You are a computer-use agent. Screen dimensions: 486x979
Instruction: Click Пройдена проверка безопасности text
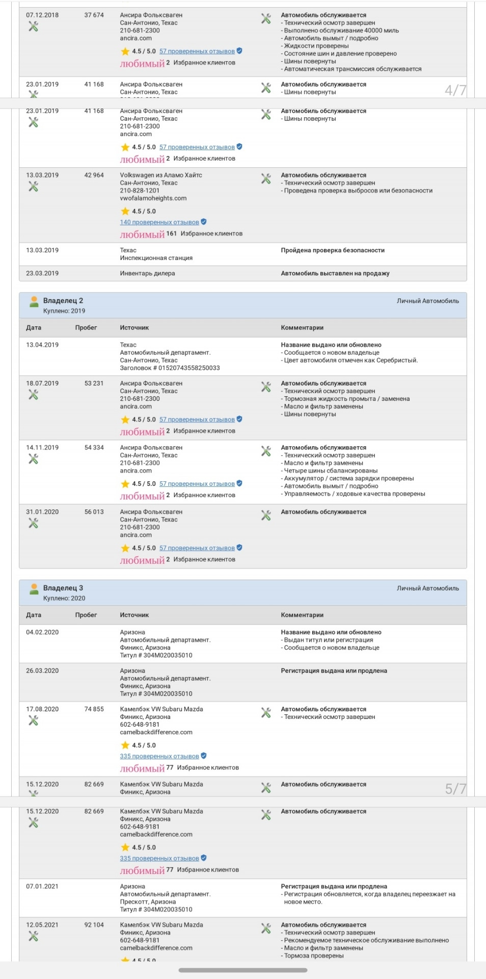point(333,250)
